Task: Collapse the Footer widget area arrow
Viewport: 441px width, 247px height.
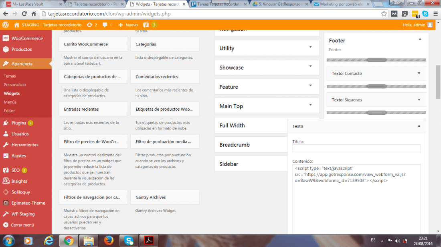Action: point(420,39)
